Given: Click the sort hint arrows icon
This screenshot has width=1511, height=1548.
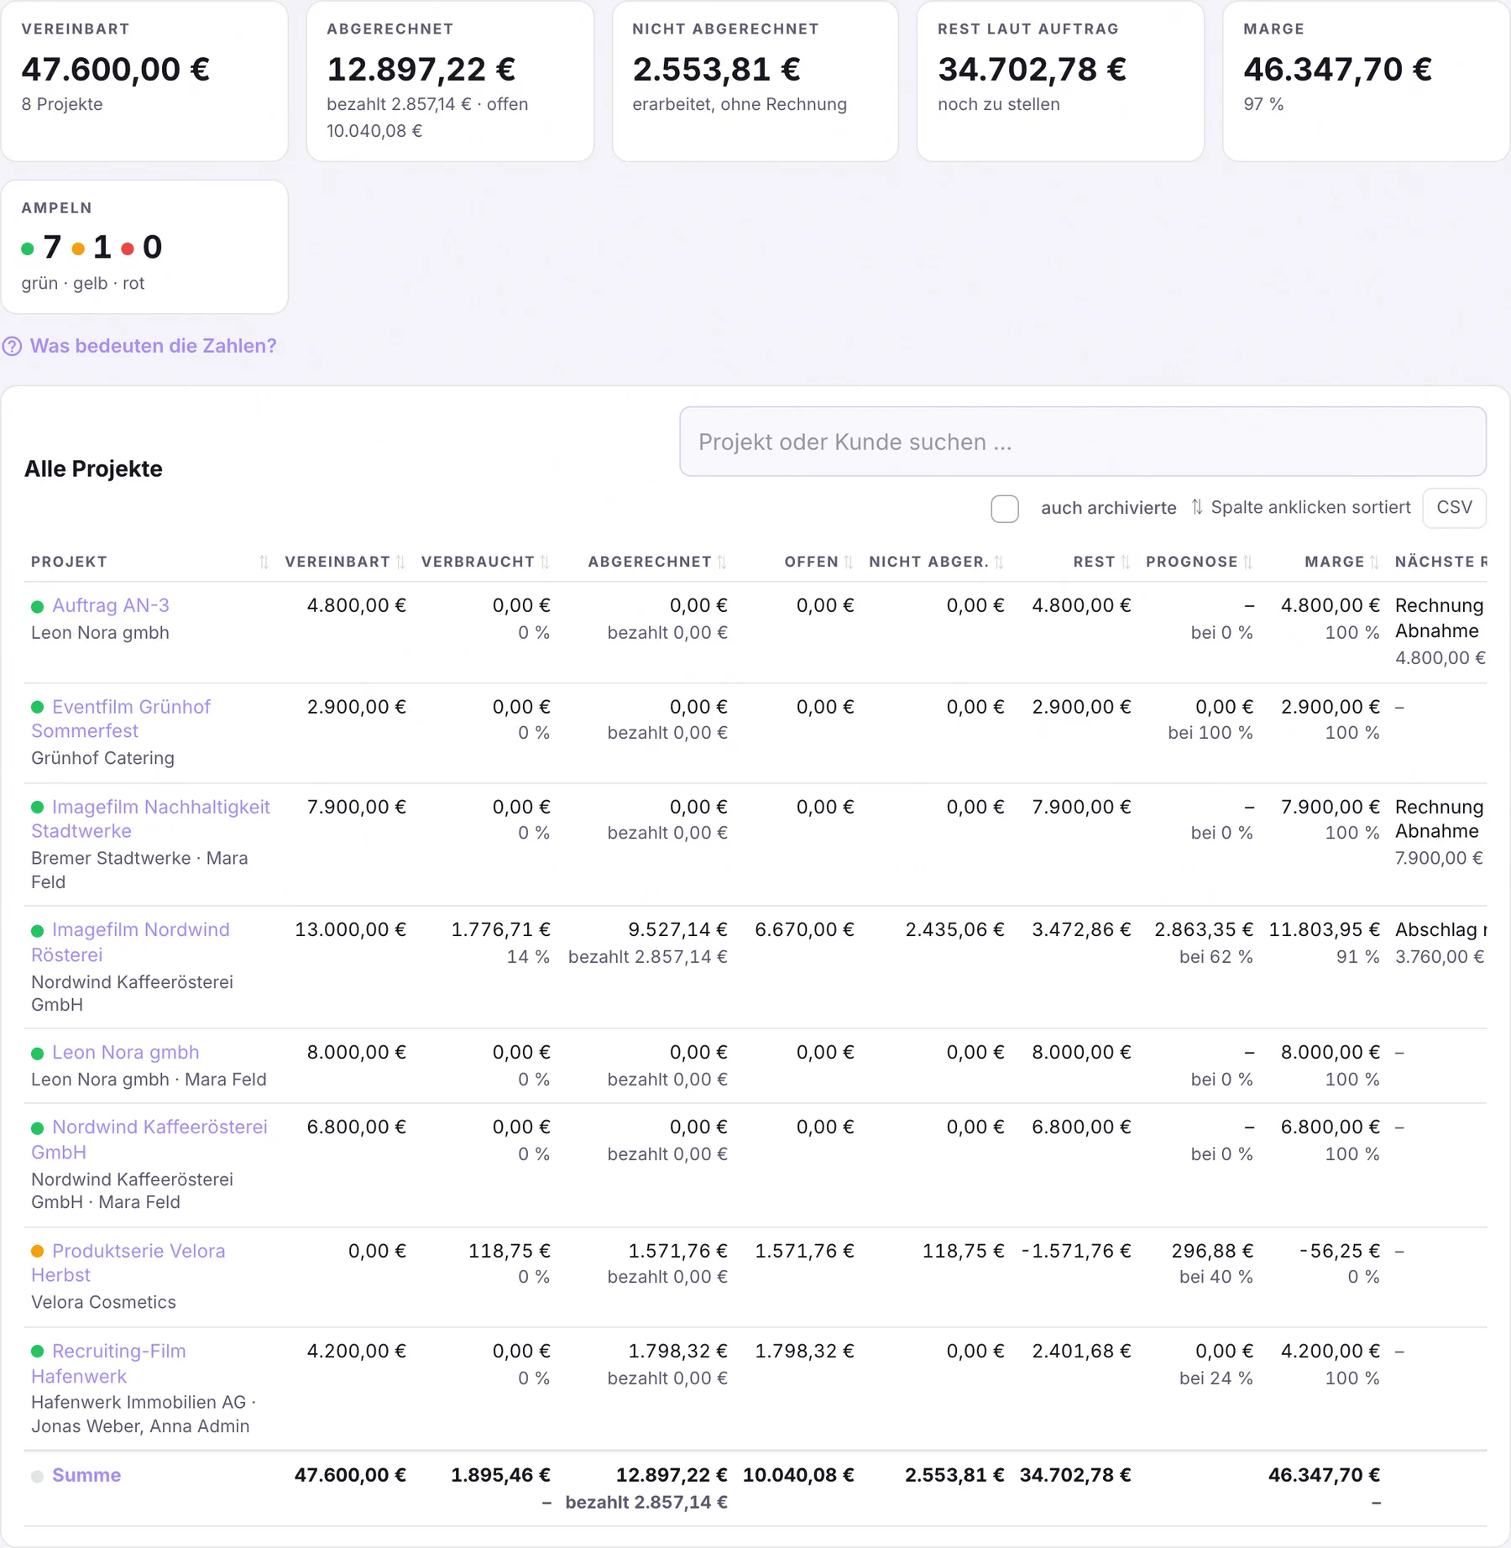Looking at the screenshot, I should point(1197,507).
